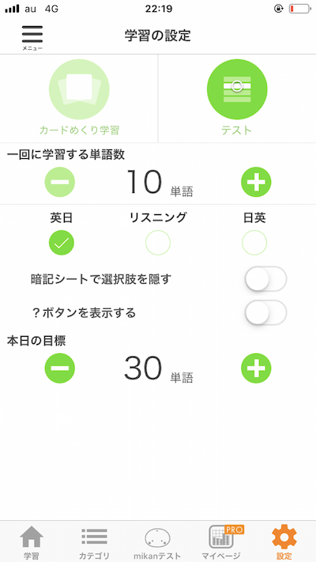The height and width of the screenshot is (562, 316).
Task: Open the mikanテスト tab
Action: pyautogui.click(x=158, y=542)
